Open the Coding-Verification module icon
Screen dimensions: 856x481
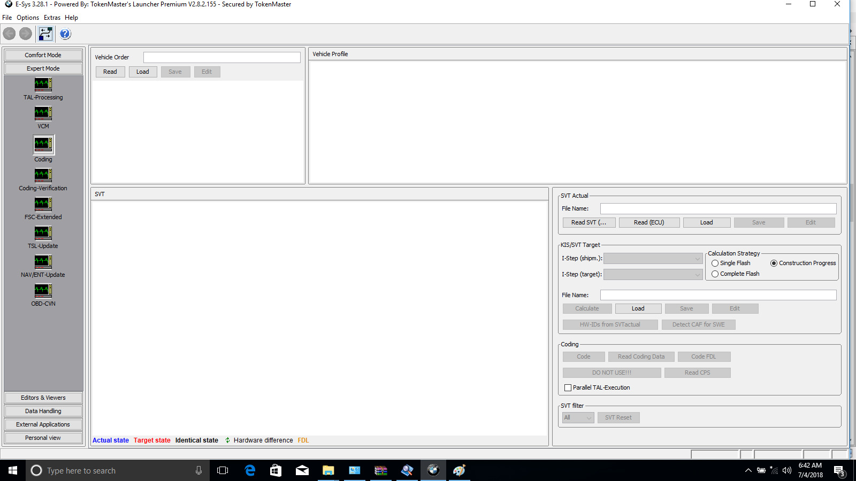pos(43,175)
